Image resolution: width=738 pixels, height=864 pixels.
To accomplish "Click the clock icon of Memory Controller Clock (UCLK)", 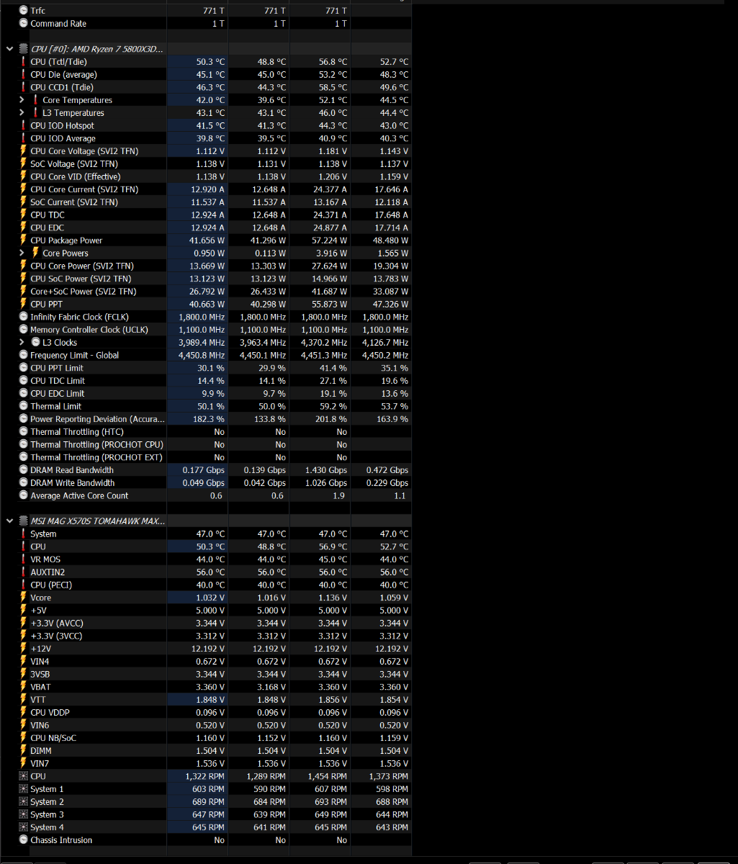I will (24, 330).
